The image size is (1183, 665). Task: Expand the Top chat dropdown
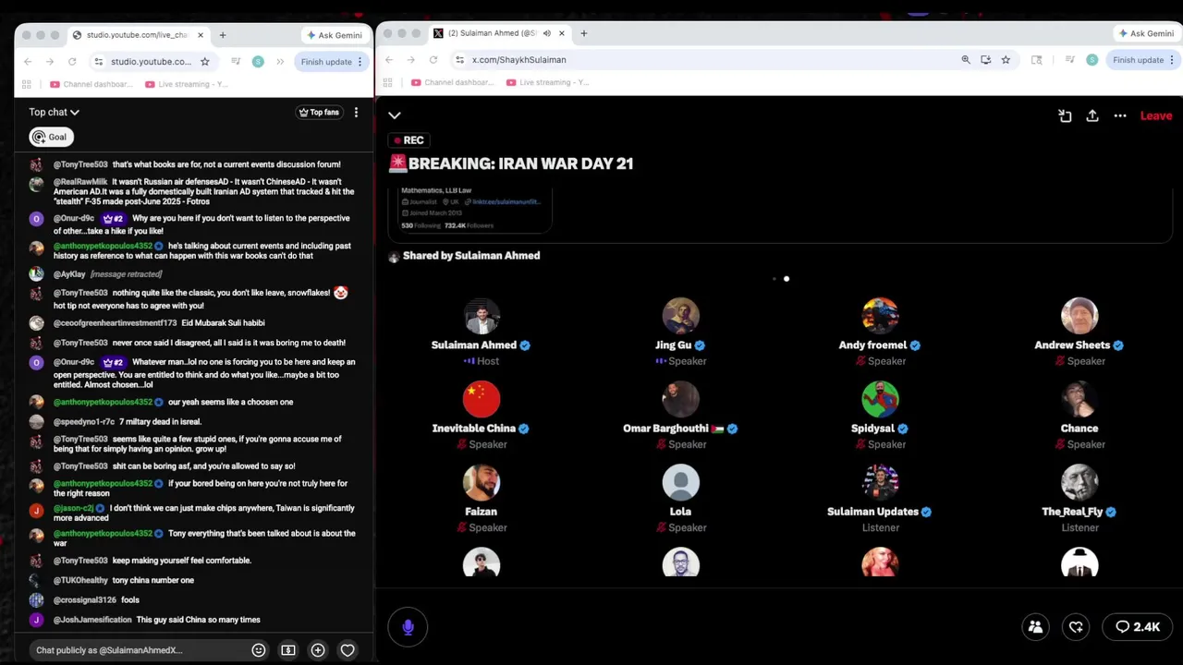(x=54, y=112)
